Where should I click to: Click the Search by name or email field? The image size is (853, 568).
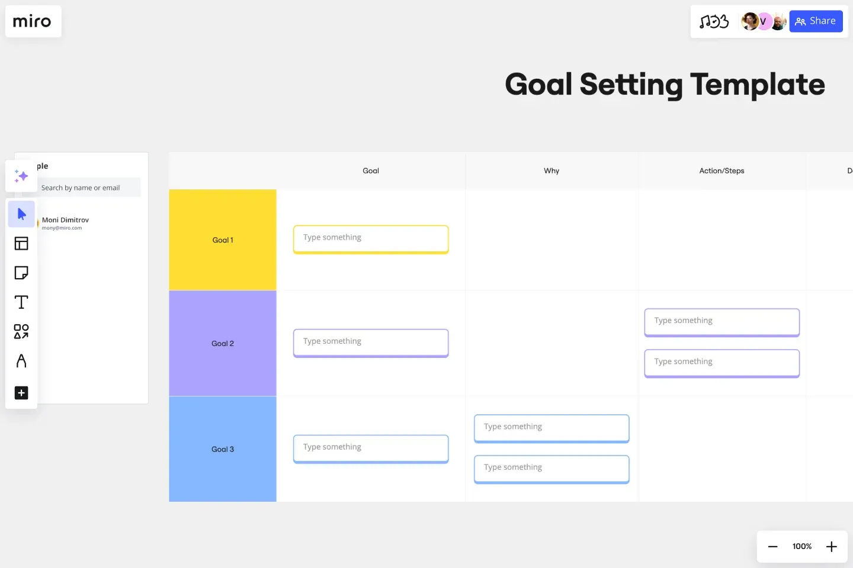(x=89, y=188)
